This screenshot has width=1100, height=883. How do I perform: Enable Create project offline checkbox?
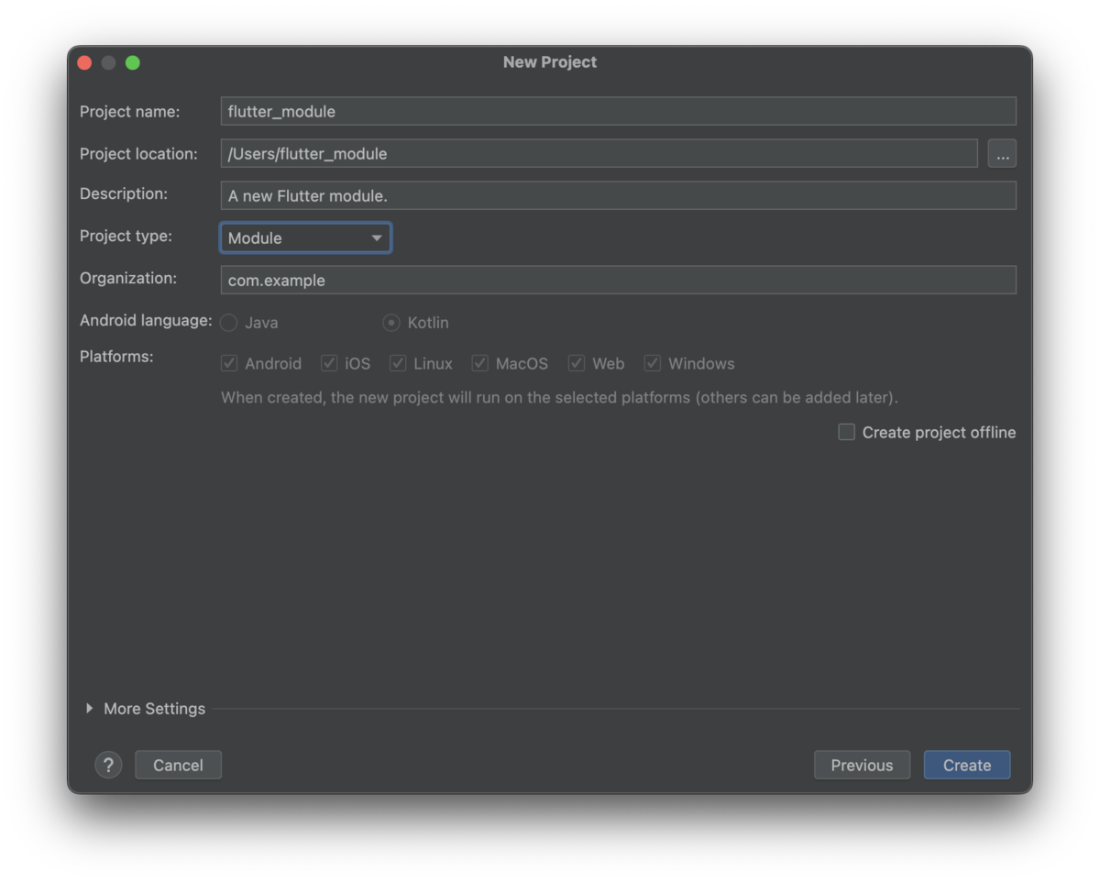pyautogui.click(x=847, y=432)
